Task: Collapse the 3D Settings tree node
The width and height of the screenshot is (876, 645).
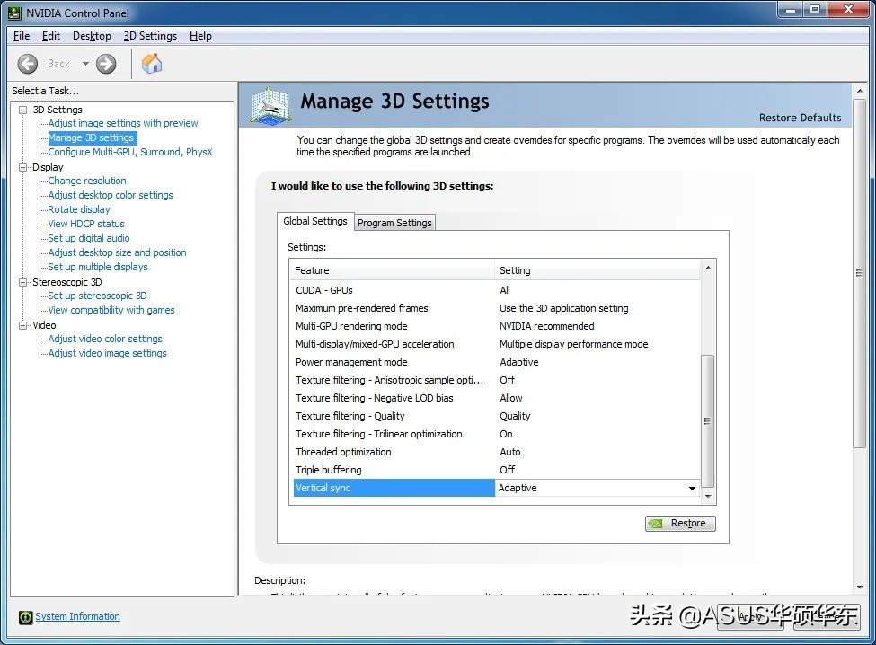Action: click(23, 110)
